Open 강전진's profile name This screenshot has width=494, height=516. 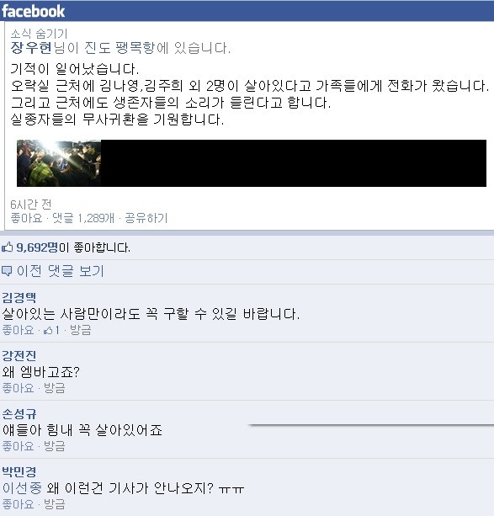click(19, 355)
